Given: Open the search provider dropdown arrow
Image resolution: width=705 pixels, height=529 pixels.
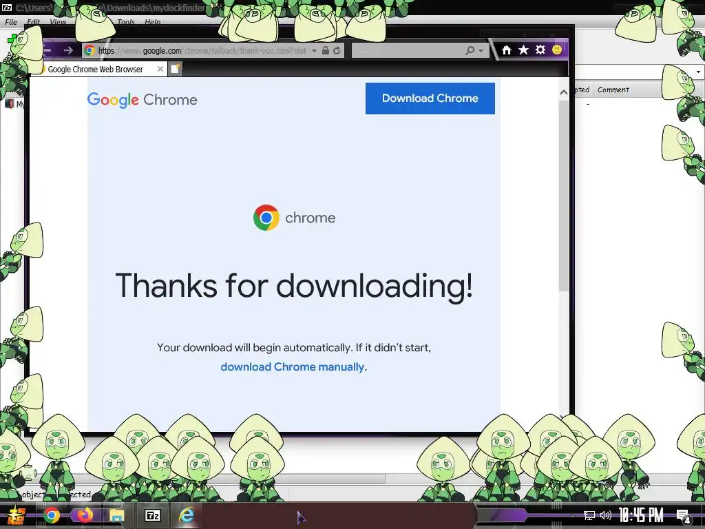Looking at the screenshot, I should [x=481, y=51].
